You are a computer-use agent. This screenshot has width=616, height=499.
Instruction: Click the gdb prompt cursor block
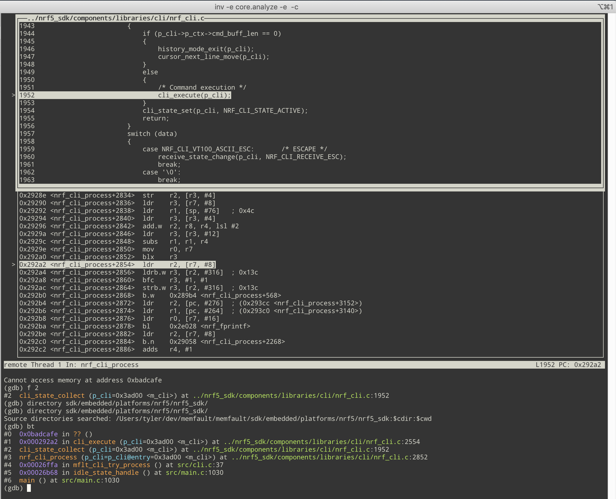(x=29, y=488)
